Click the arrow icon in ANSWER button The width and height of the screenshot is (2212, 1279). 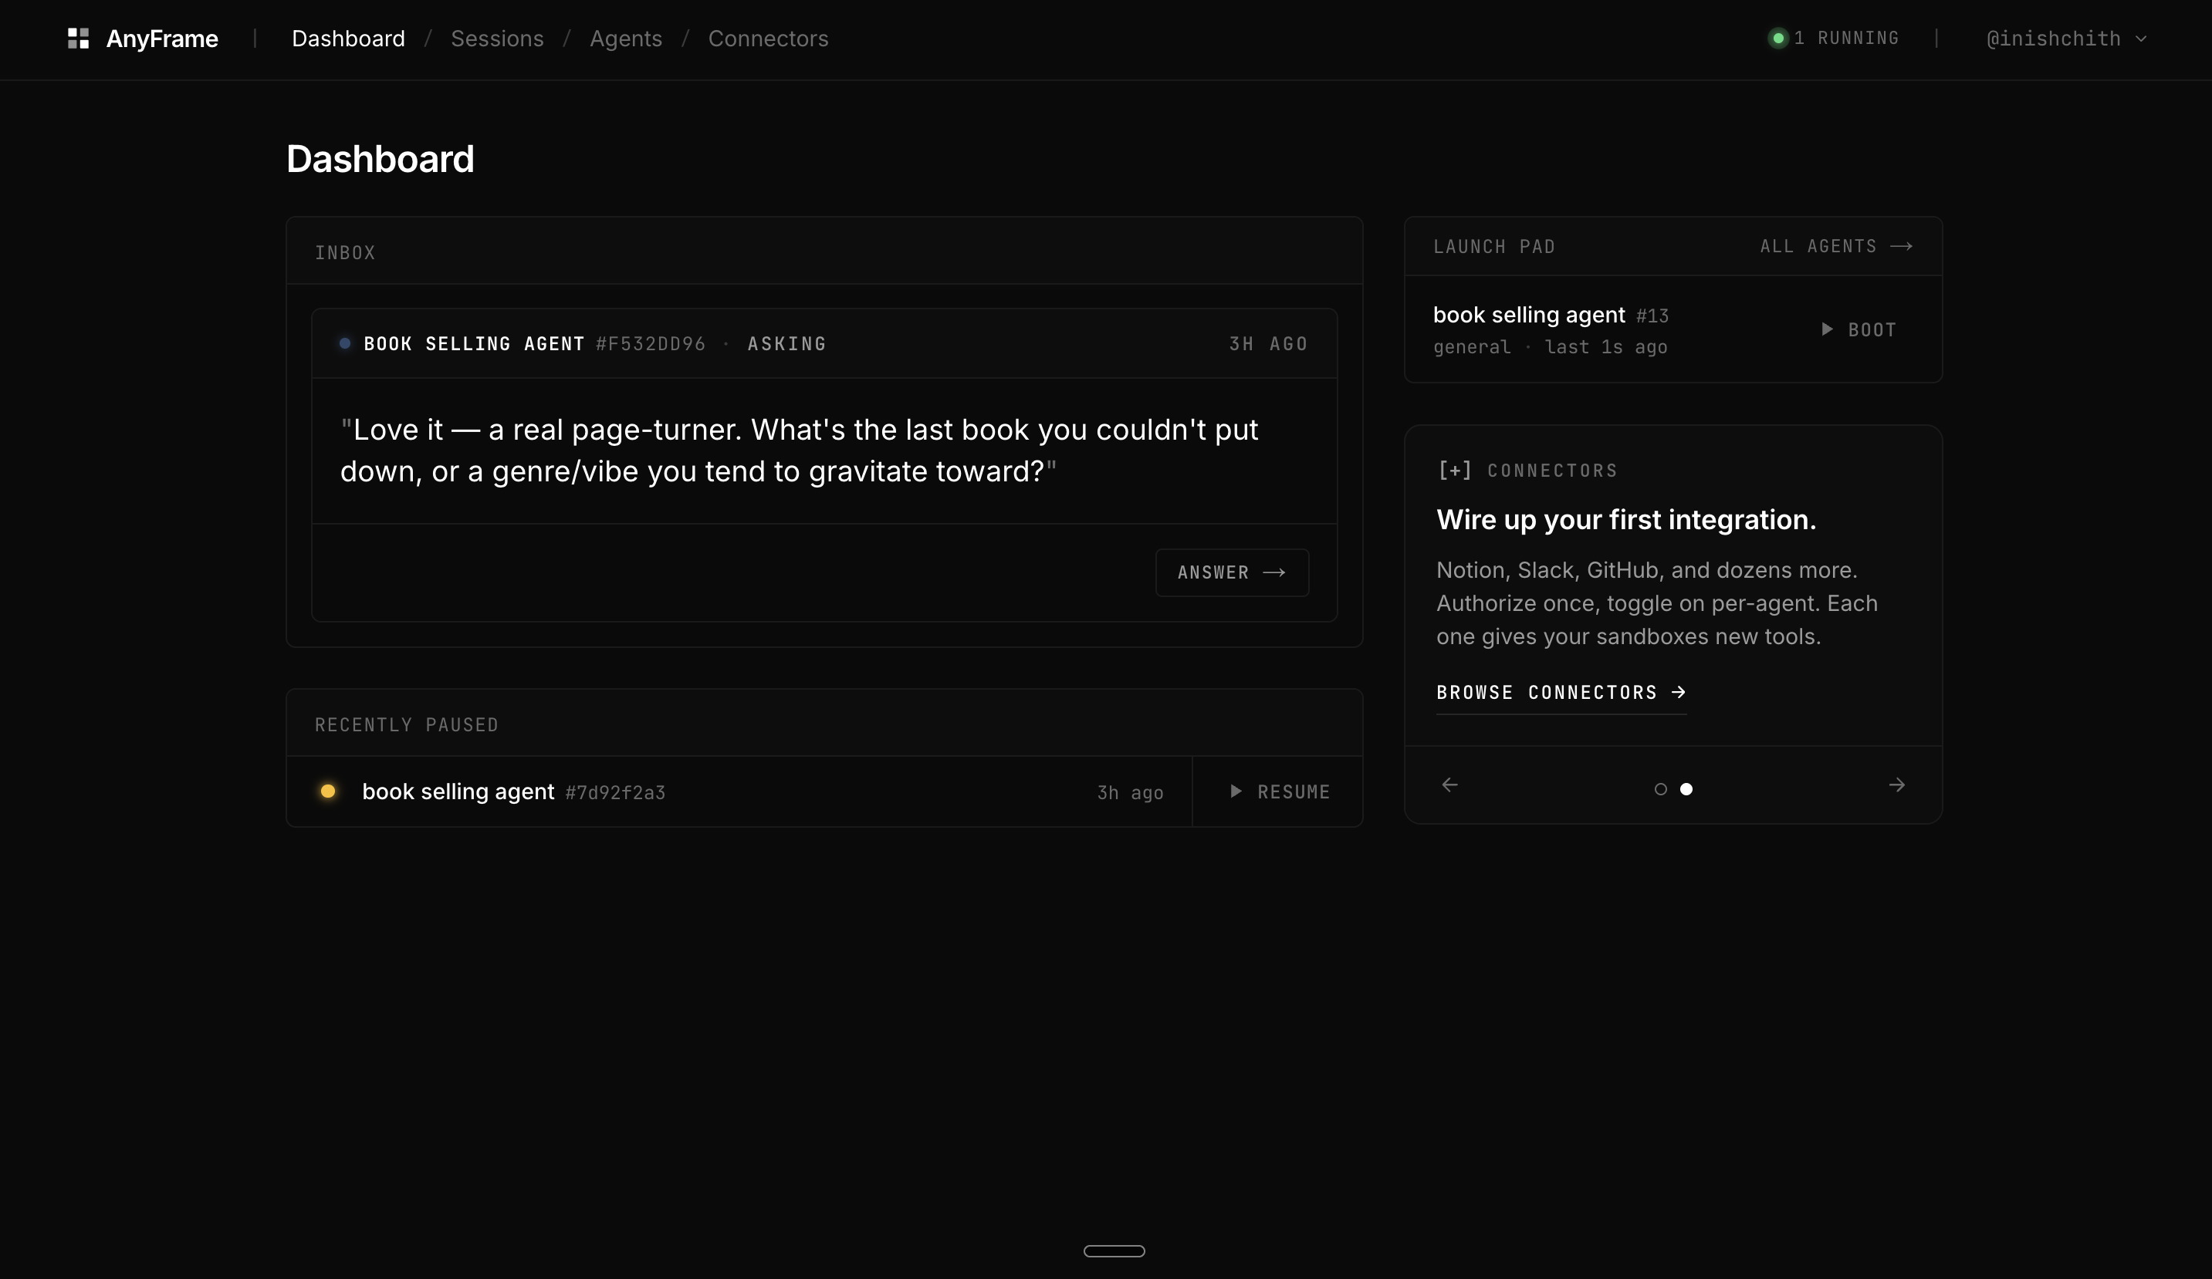pyautogui.click(x=1273, y=573)
